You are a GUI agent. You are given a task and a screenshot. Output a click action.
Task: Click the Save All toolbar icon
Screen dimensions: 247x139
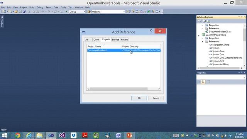24,12
